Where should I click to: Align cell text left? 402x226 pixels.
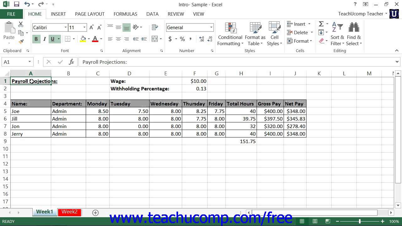(110, 39)
